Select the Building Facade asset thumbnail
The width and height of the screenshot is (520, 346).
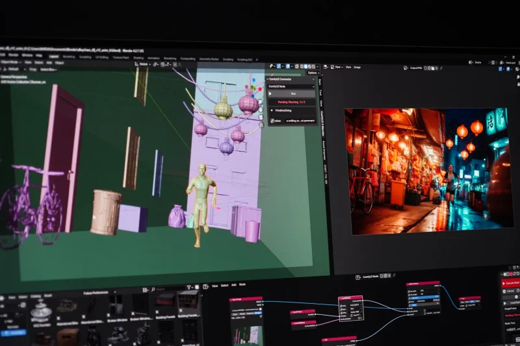166,304
